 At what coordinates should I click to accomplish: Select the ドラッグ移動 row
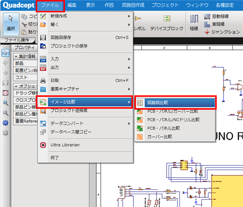point(25,93)
